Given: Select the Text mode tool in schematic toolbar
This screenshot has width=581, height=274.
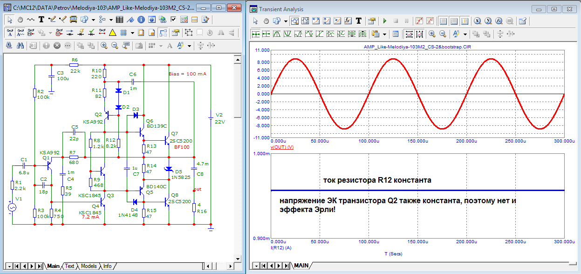Looking at the screenshot, I should (x=41, y=20).
